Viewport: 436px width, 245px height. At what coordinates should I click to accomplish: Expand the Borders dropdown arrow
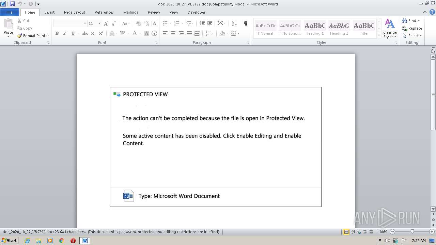(x=238, y=33)
